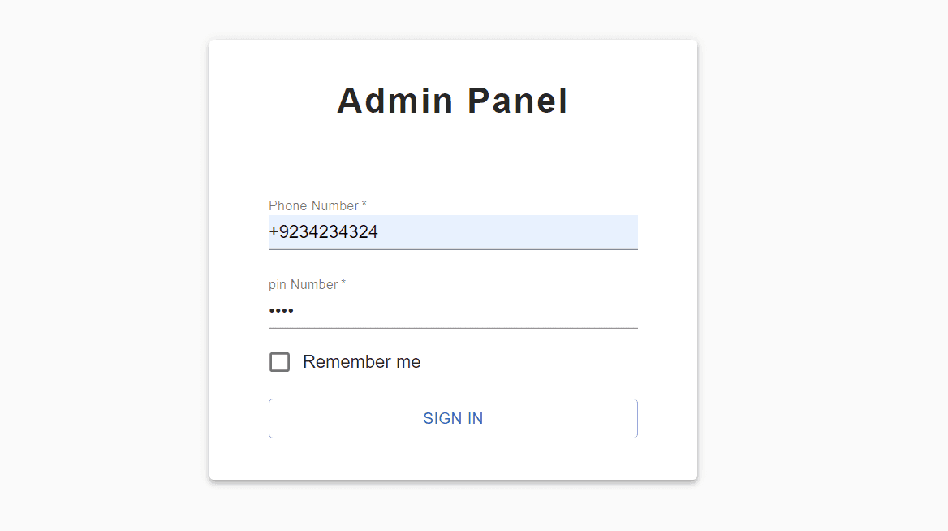Image resolution: width=948 pixels, height=531 pixels.
Task: Click the SIGN IN button text
Action: (x=453, y=418)
